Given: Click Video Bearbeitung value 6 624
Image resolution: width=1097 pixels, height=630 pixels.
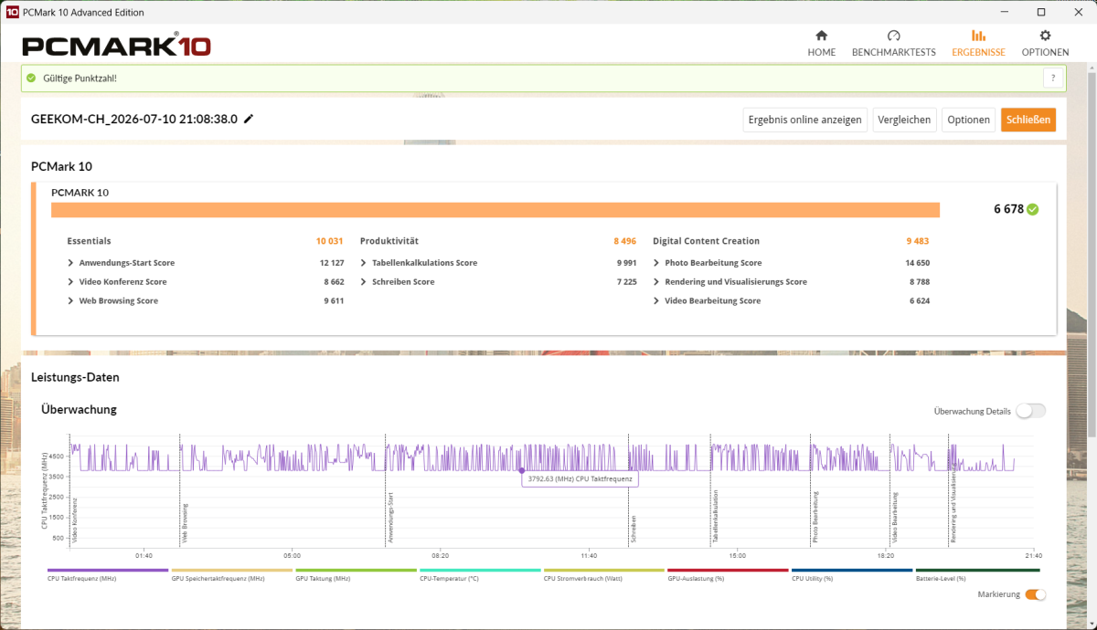Looking at the screenshot, I should coord(919,301).
